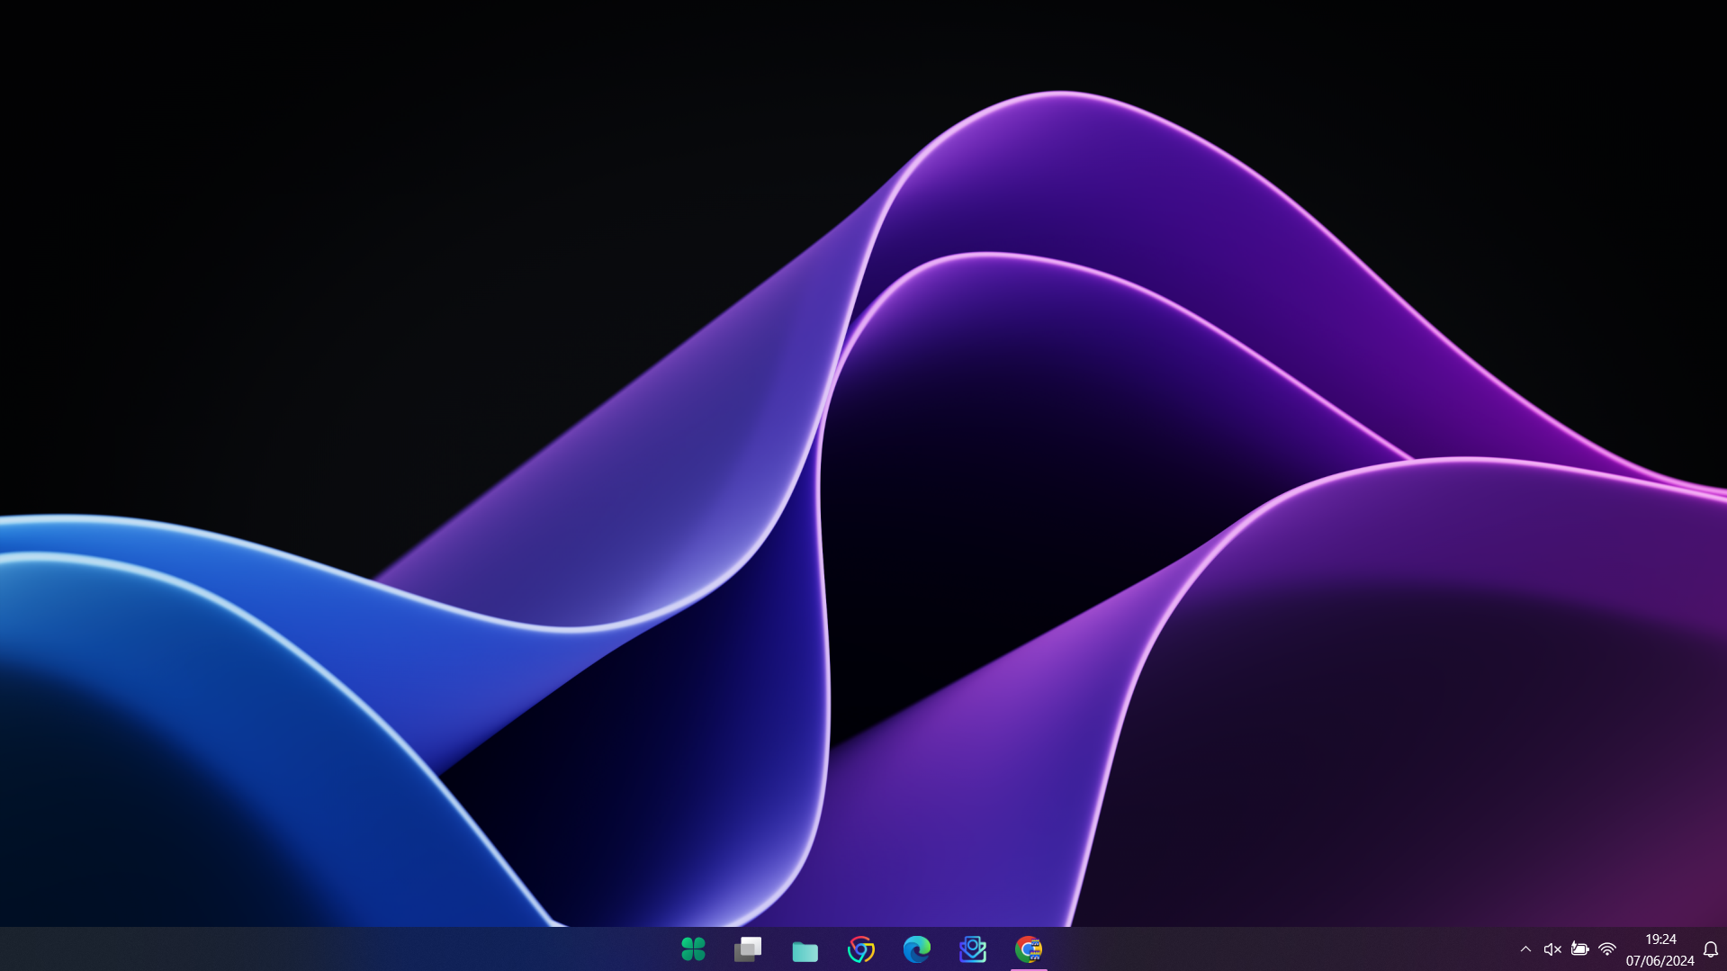Viewport: 1727px width, 971px height.
Task: Open the battery charging status icon
Action: point(1579,949)
